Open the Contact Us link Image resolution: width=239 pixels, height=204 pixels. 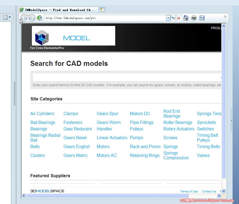209,191
